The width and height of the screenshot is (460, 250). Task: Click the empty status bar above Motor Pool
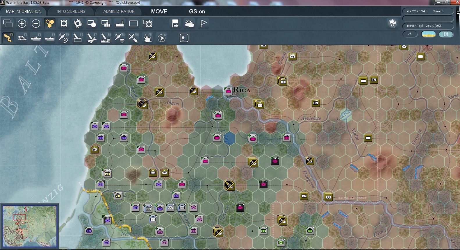pyautogui.click(x=428, y=19)
